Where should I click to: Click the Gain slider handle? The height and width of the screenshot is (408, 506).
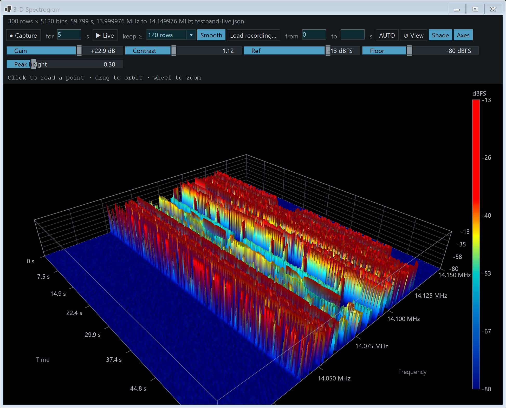79,51
